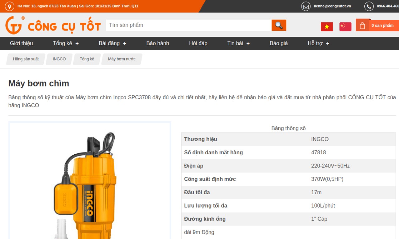Viewport: 399px width, 239px height.
Task: Switch language with the Vietnam flag
Action: pyautogui.click(x=327, y=27)
